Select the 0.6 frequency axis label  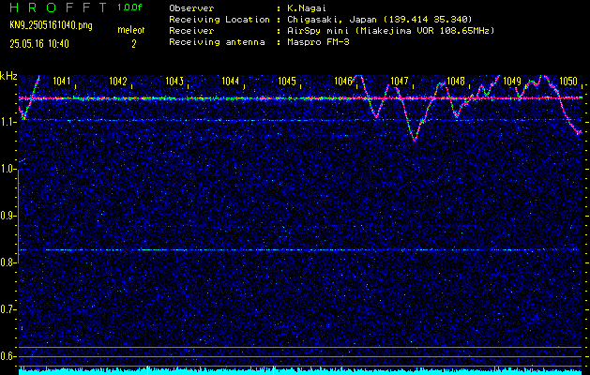pyautogui.click(x=7, y=356)
